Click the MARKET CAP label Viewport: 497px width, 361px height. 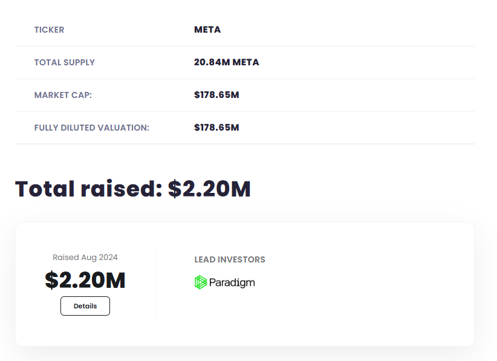[63, 95]
